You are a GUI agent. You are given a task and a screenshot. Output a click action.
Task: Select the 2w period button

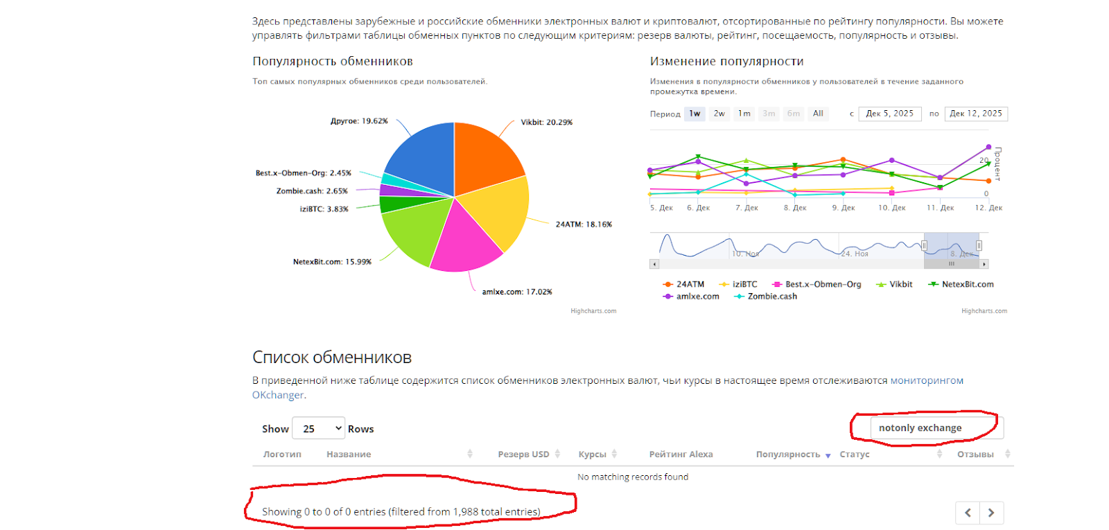click(x=719, y=114)
